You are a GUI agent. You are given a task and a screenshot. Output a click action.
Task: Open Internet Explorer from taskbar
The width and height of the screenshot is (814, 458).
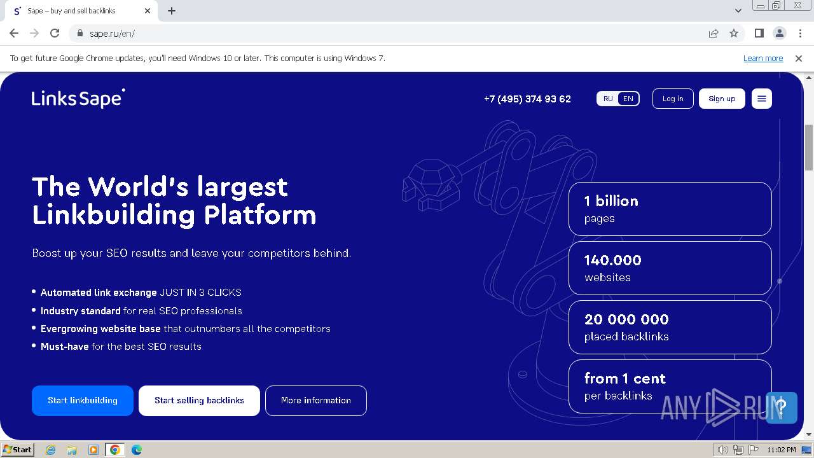pyautogui.click(x=51, y=450)
